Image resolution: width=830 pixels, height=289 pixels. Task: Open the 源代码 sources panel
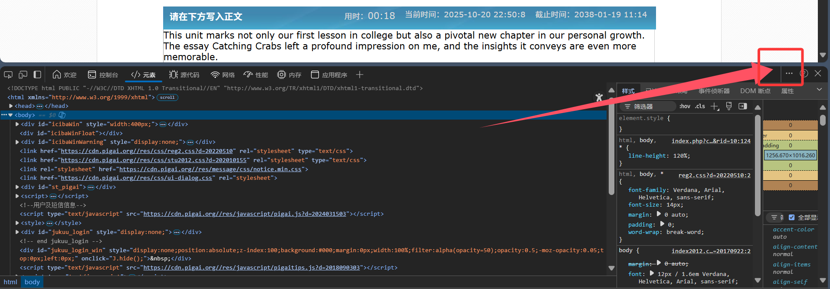pos(184,75)
